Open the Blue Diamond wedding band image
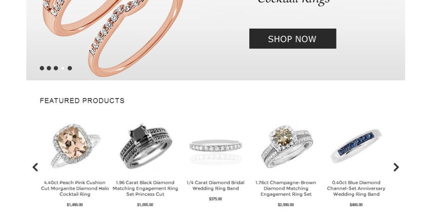 tap(356, 146)
